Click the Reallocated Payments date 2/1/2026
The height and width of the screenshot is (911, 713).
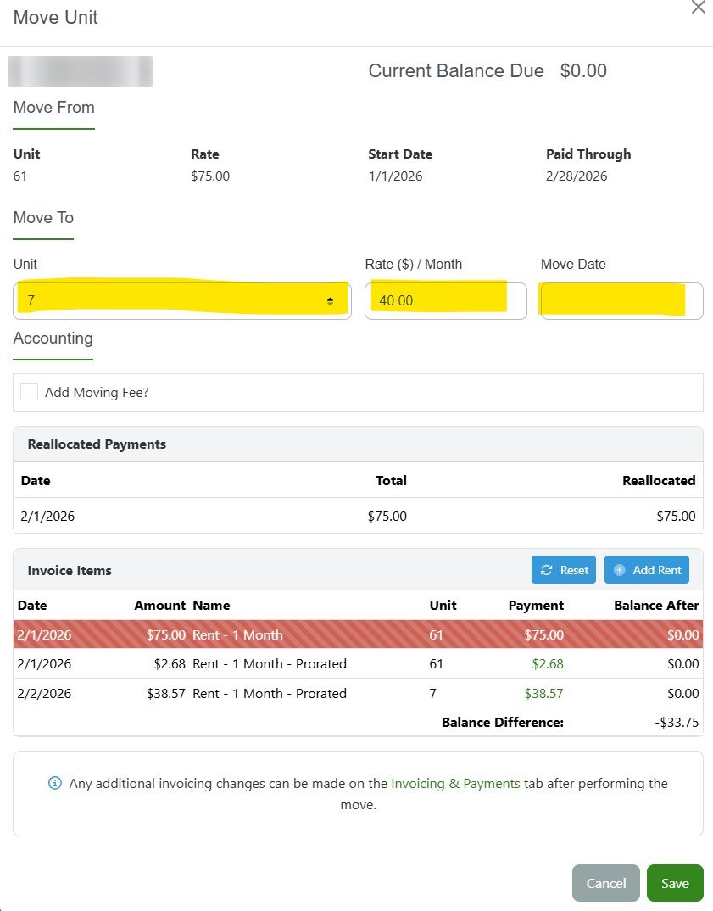[x=47, y=516]
